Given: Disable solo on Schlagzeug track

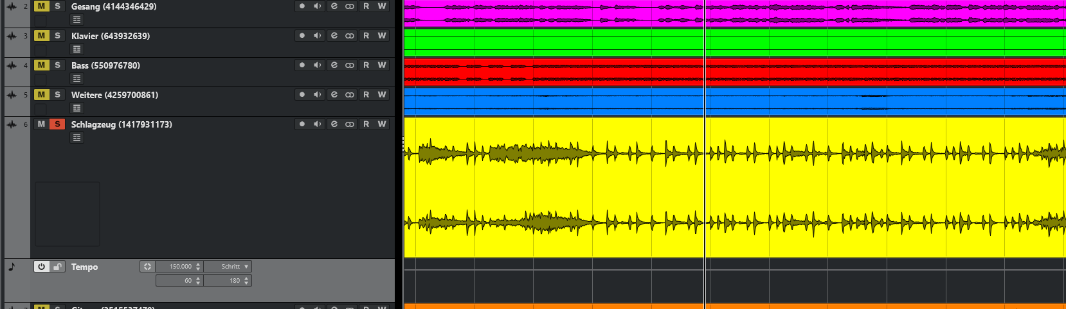Looking at the screenshot, I should [x=57, y=124].
